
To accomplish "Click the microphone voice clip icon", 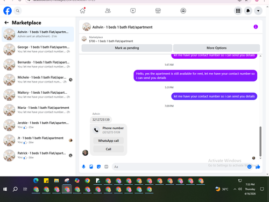I will click(x=83, y=167).
